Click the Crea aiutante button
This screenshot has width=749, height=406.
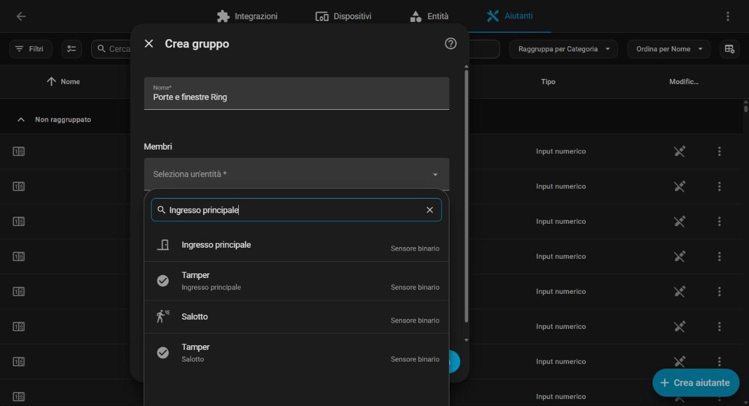696,383
